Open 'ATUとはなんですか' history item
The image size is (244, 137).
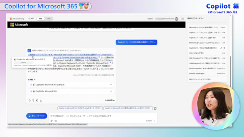[207, 53]
